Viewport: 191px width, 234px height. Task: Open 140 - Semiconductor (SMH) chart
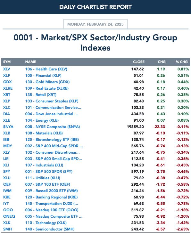click(50, 229)
